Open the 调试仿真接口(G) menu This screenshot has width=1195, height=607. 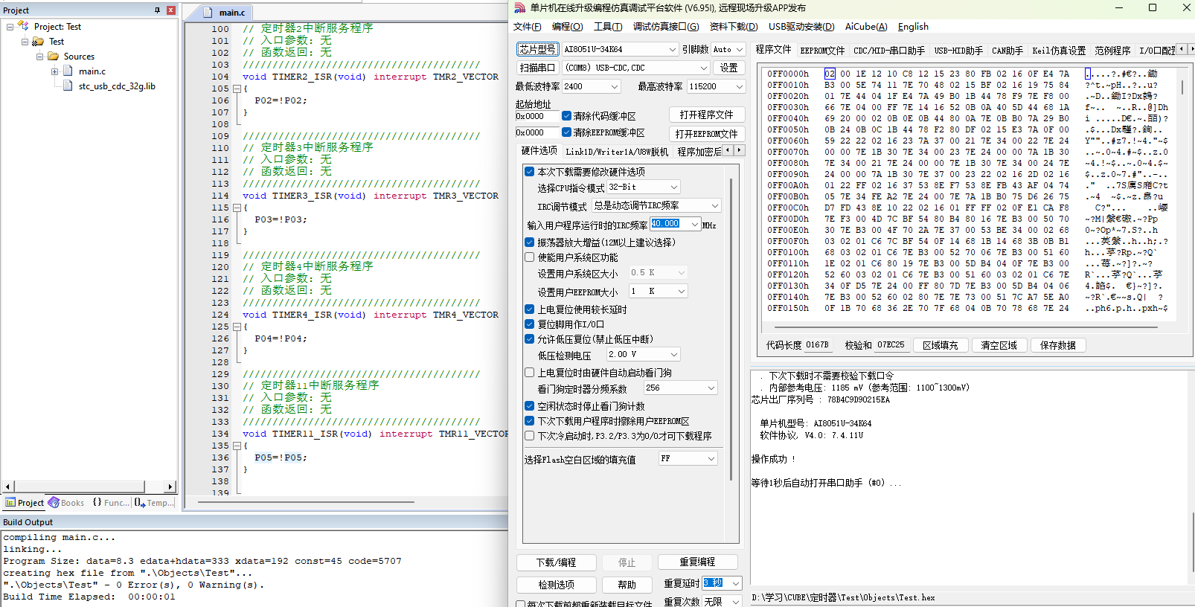click(x=666, y=27)
